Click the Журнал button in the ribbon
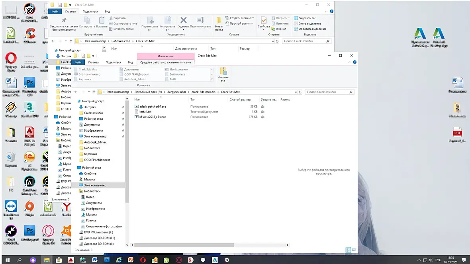 pos(279,29)
